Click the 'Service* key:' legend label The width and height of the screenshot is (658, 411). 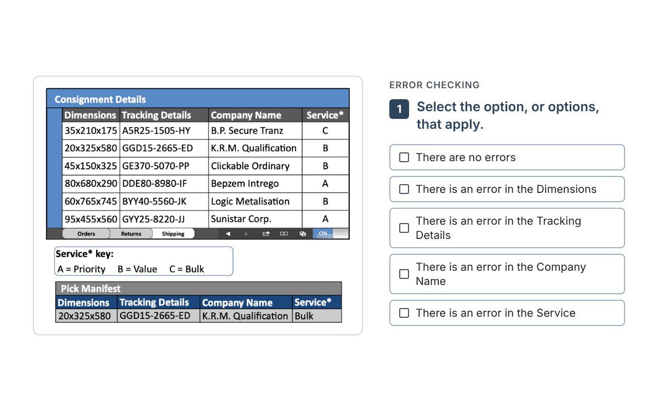[x=84, y=254]
